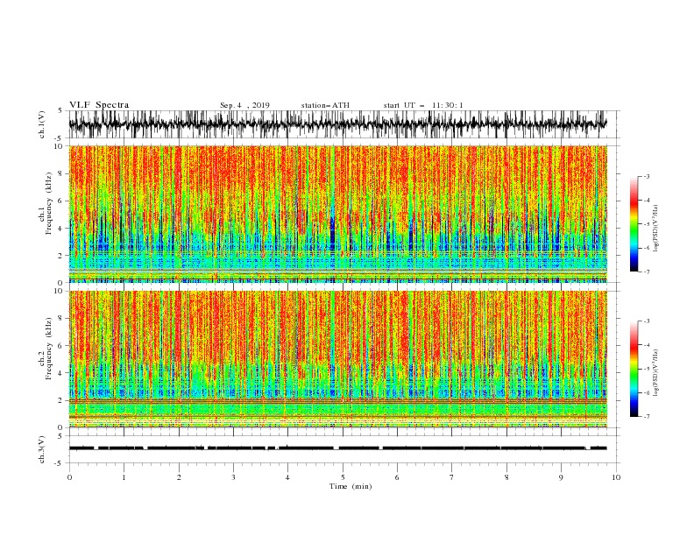Click the '-5' tick on ch.1(V) waveform axis

pos(60,138)
